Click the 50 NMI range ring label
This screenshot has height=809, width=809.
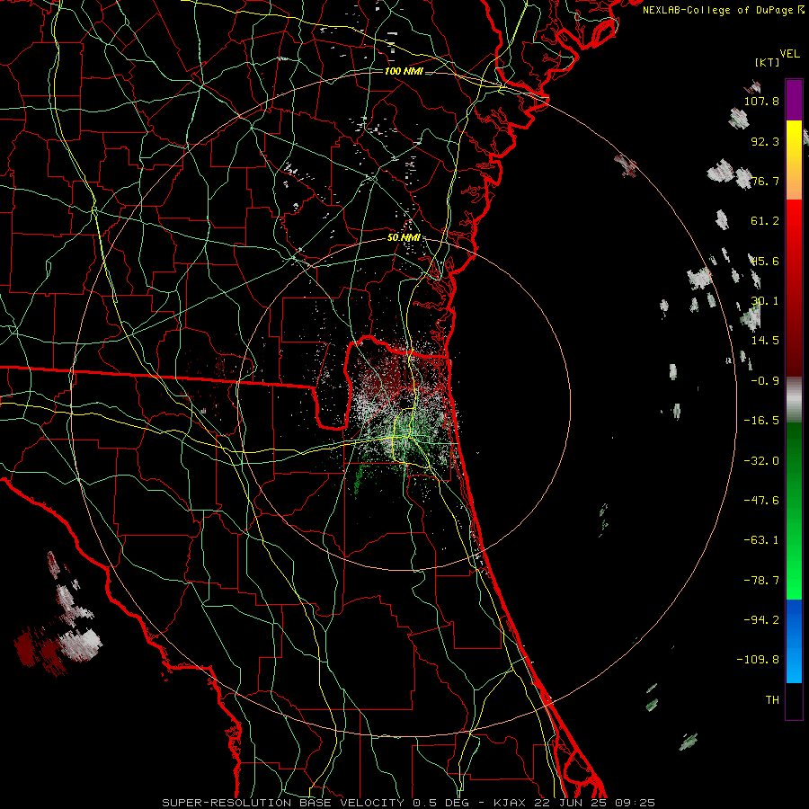coord(404,238)
